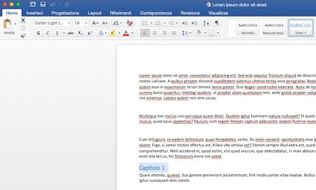Undo last action with undo arrow
Image resolution: width=316 pixels, height=190 pixels.
[53, 5]
